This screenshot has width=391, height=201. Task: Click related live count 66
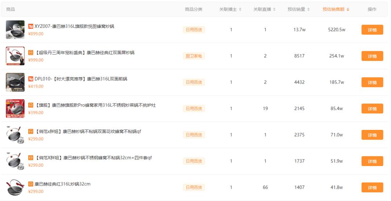tap(265, 188)
